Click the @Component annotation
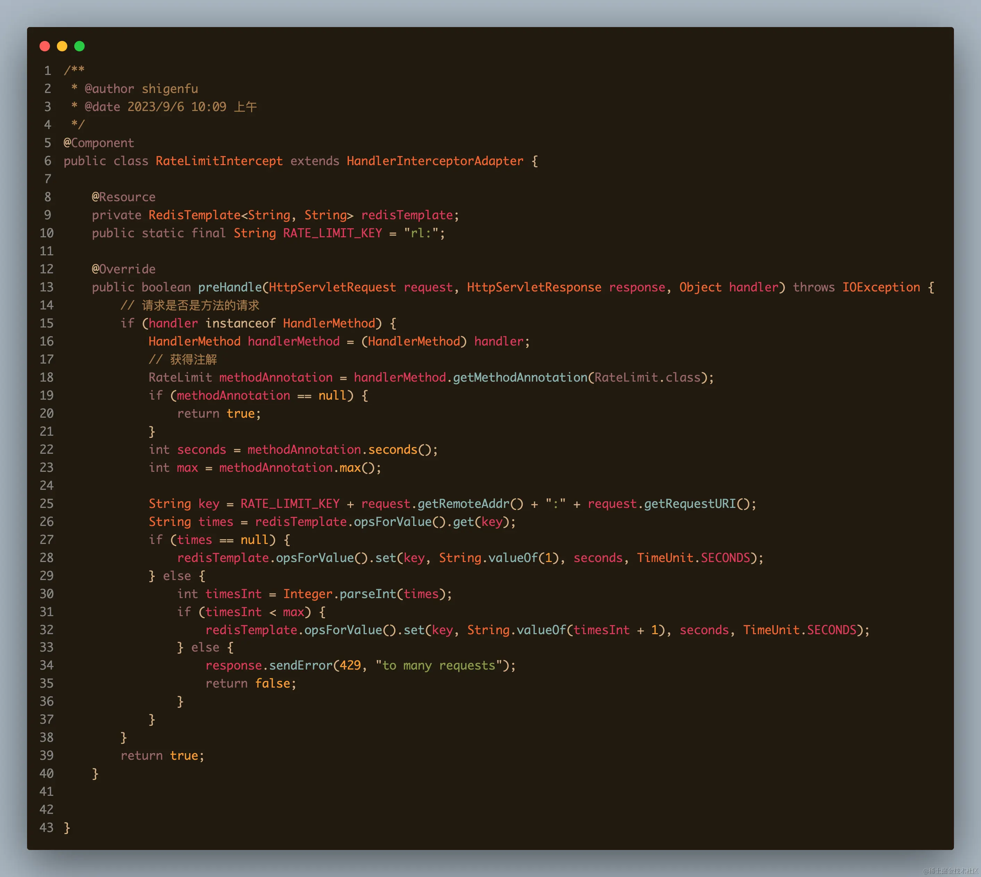Screen dimensions: 981x877 coord(99,143)
